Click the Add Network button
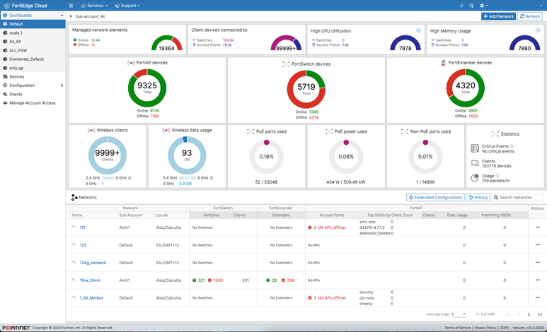This screenshot has width=547, height=332. click(498, 16)
